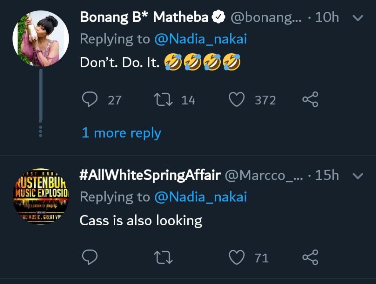Screen dimensions: 376x284
Task: Expand the "1 more reply" thread
Action: point(121,133)
